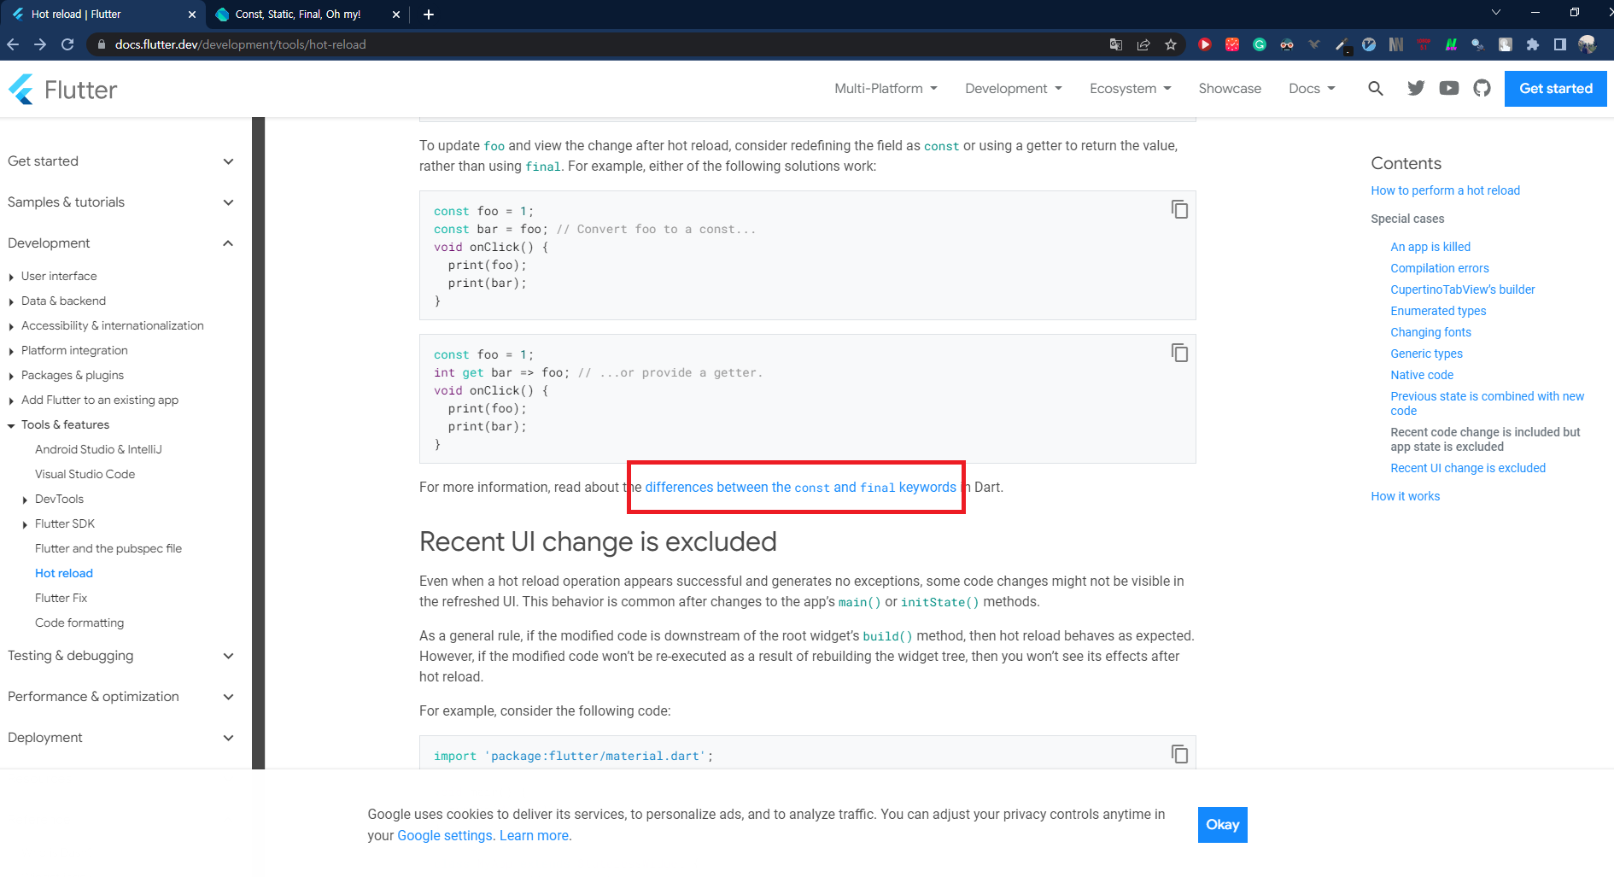Expand the Testing & debugging section
Screen dimensions: 1614x877
[120, 656]
